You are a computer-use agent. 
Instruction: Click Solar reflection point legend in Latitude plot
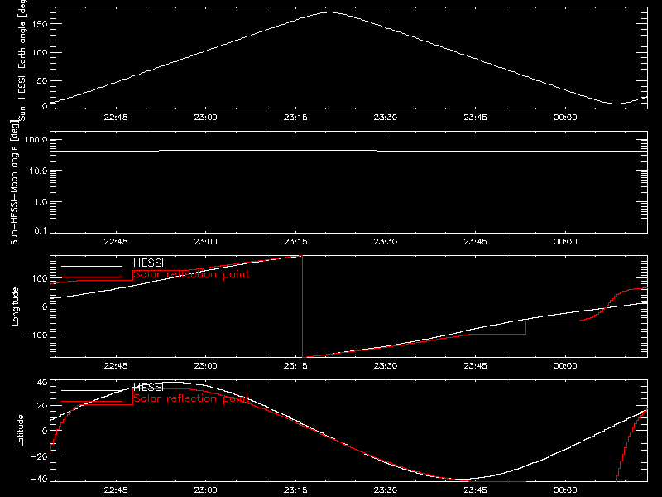point(191,398)
